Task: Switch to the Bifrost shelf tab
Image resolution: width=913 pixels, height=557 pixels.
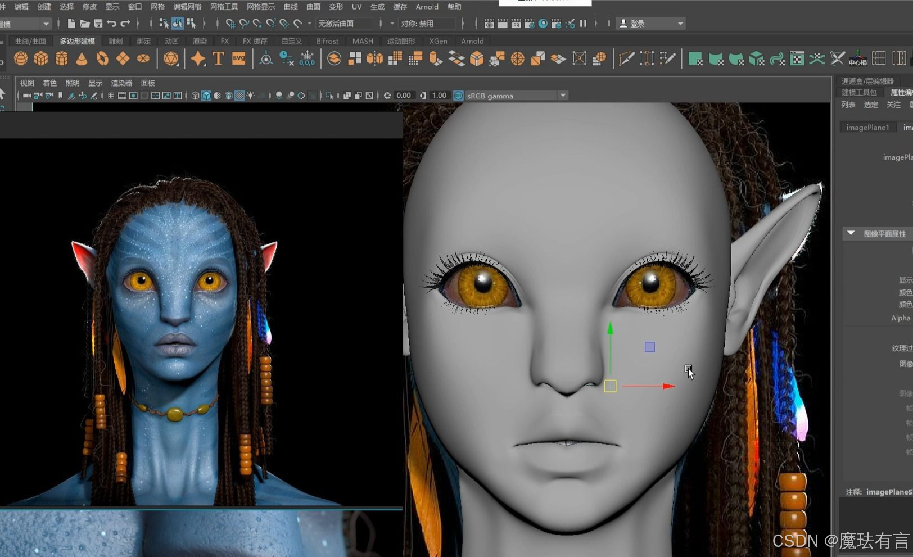Action: pyautogui.click(x=327, y=41)
